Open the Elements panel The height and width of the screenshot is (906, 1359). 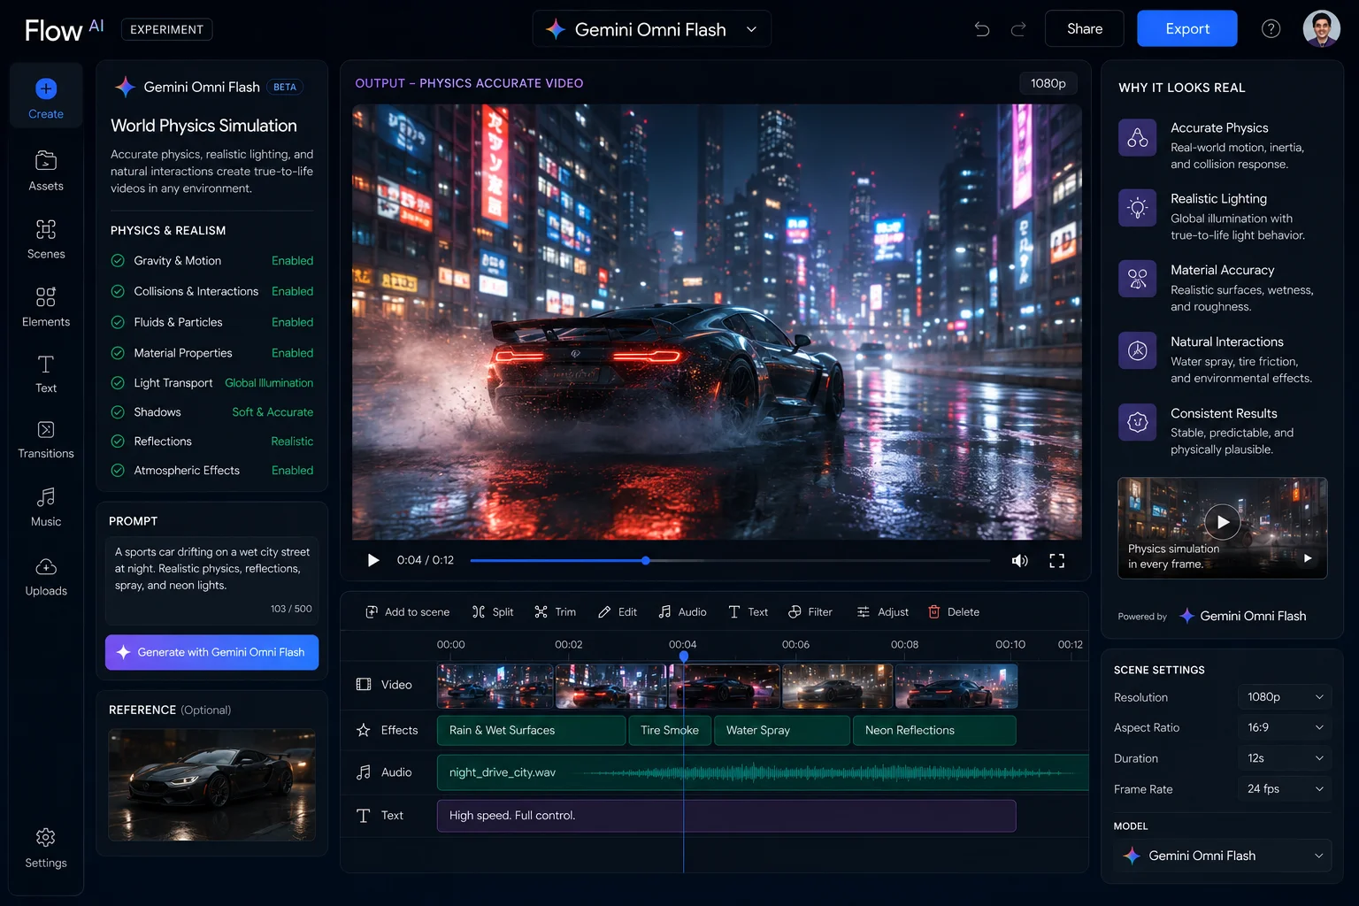click(x=46, y=307)
